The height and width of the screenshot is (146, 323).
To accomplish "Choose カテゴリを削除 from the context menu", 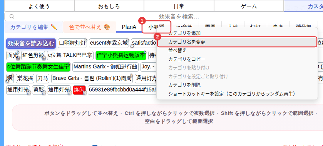I will [237, 85].
